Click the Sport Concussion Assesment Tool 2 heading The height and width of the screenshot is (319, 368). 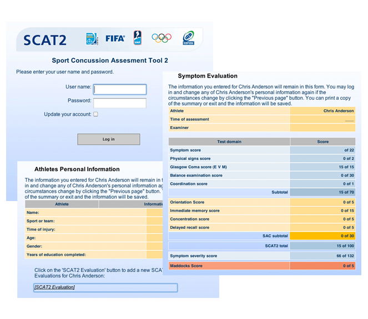[x=110, y=60]
